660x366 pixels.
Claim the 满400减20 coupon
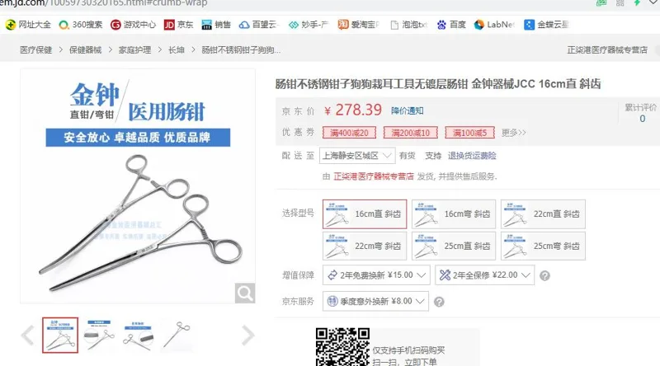[x=349, y=133]
